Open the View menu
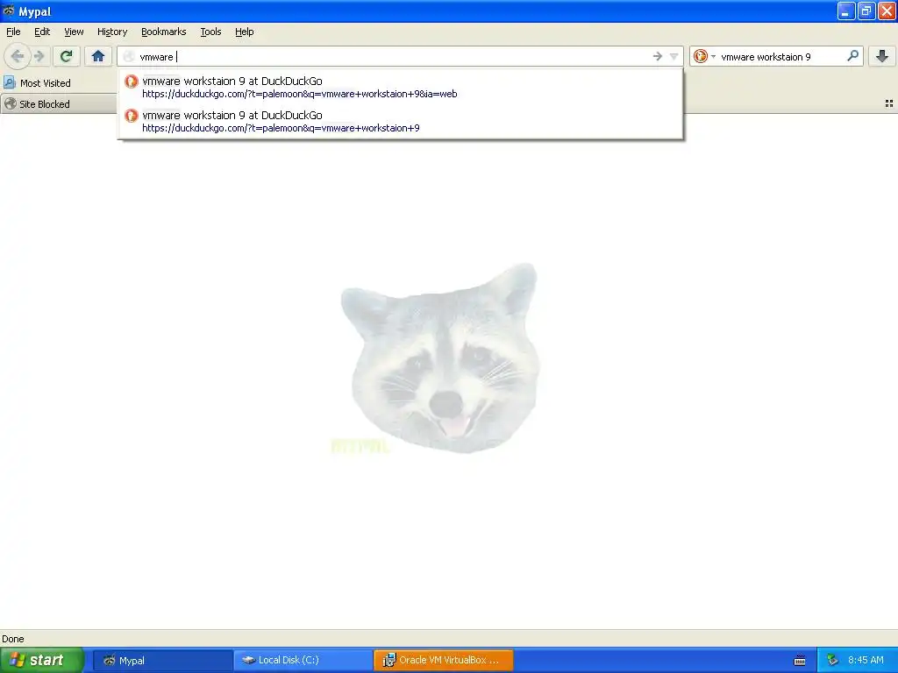Viewport: 898px width, 673px height. point(74,32)
